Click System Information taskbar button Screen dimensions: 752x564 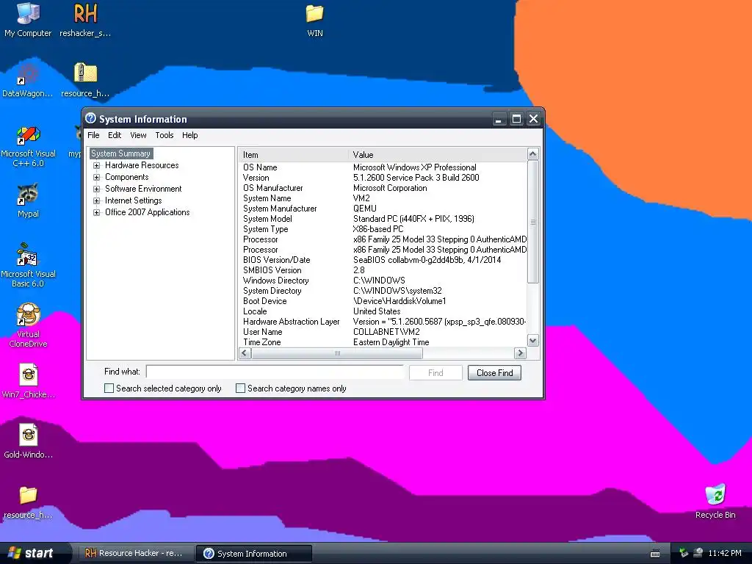(255, 554)
